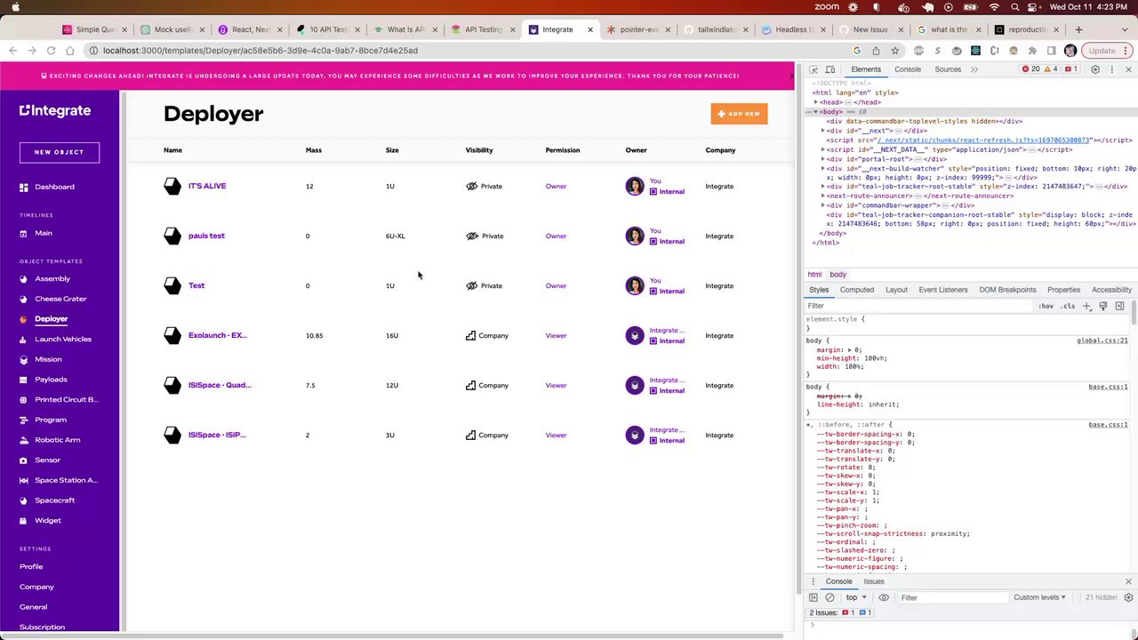The width and height of the screenshot is (1138, 640).
Task: Open the Main timeline item
Action: (x=36, y=233)
